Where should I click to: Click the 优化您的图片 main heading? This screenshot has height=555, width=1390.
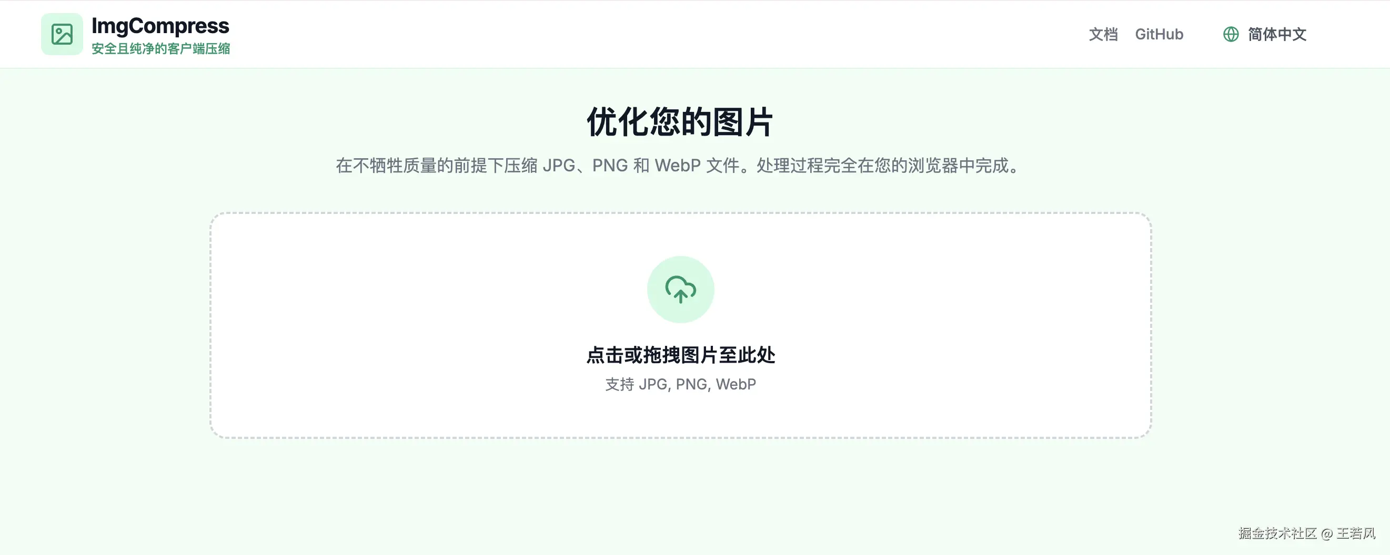[x=680, y=122]
